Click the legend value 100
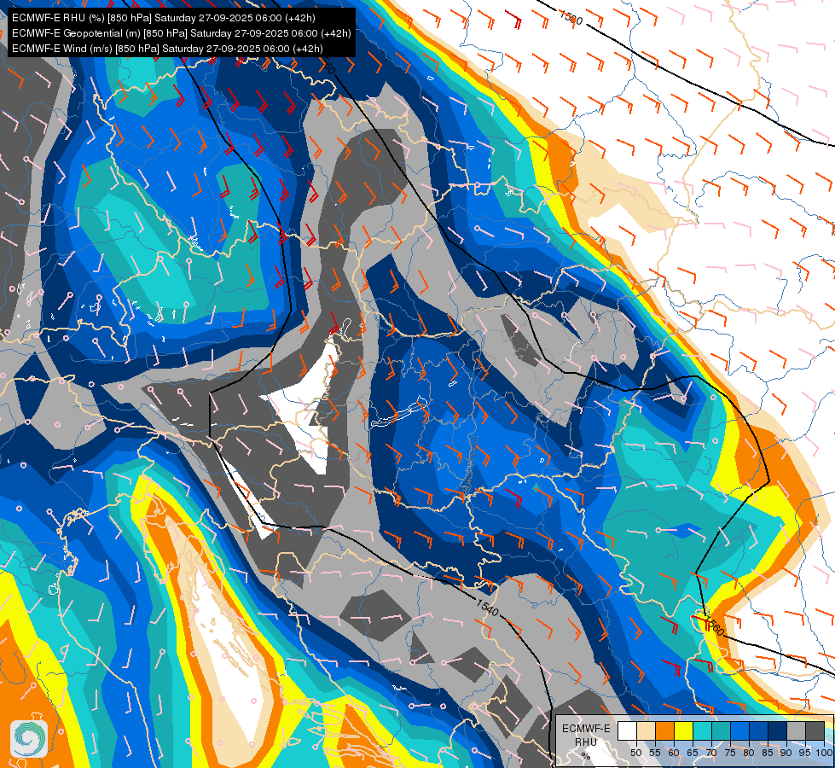Screen dimensions: 835x768 pyautogui.click(x=824, y=753)
